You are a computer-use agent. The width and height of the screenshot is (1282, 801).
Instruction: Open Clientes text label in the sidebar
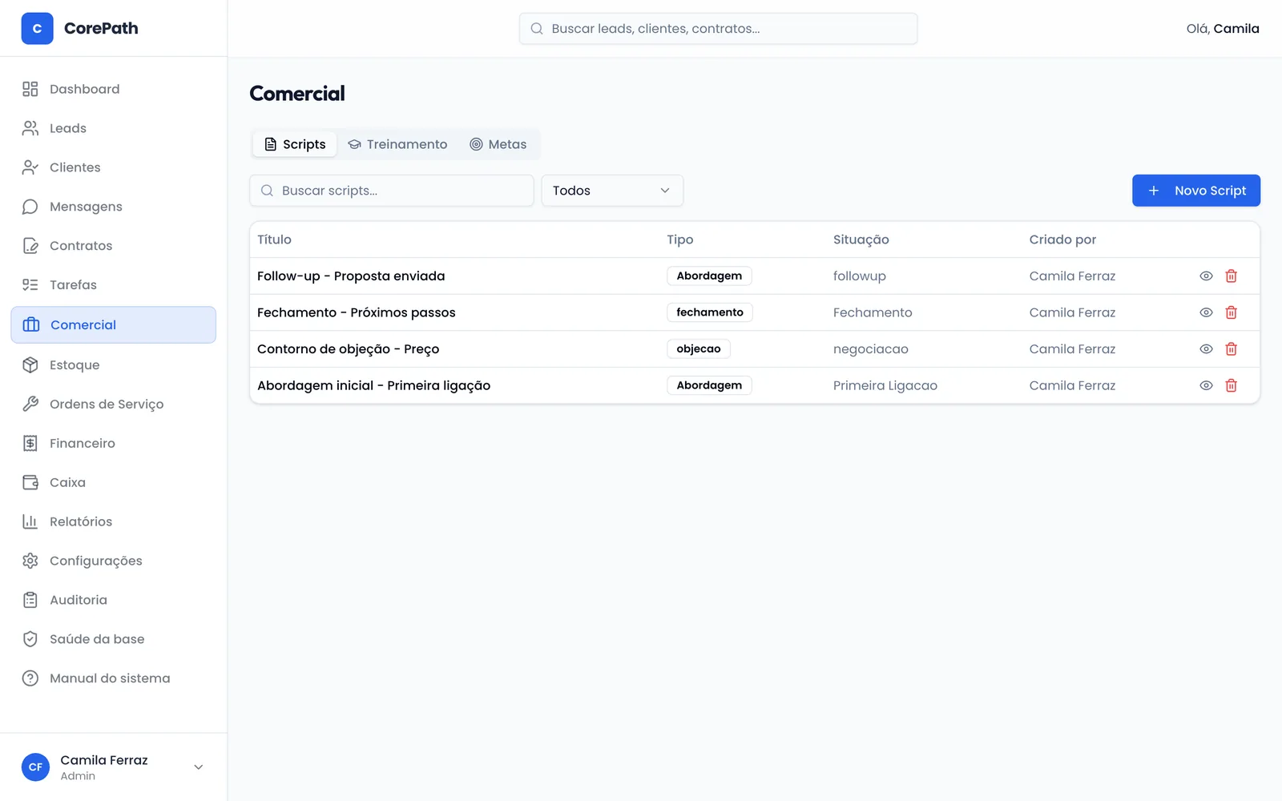coord(75,167)
